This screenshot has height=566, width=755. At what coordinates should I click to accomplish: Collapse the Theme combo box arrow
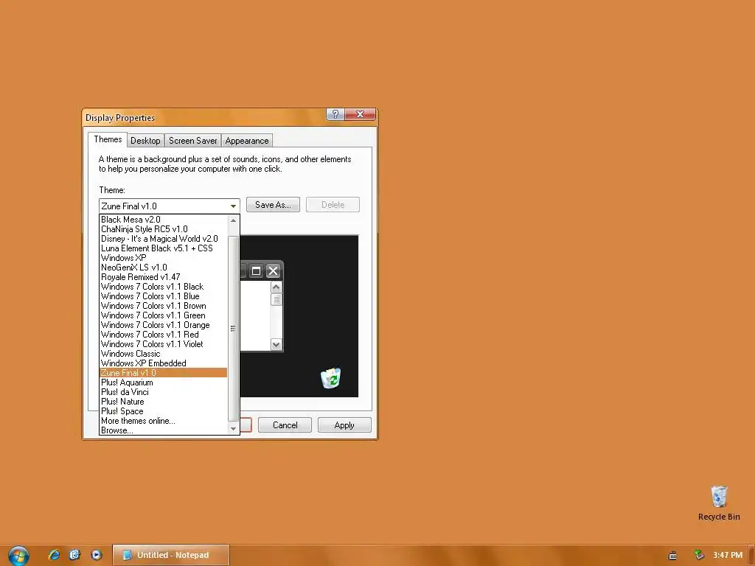click(233, 206)
